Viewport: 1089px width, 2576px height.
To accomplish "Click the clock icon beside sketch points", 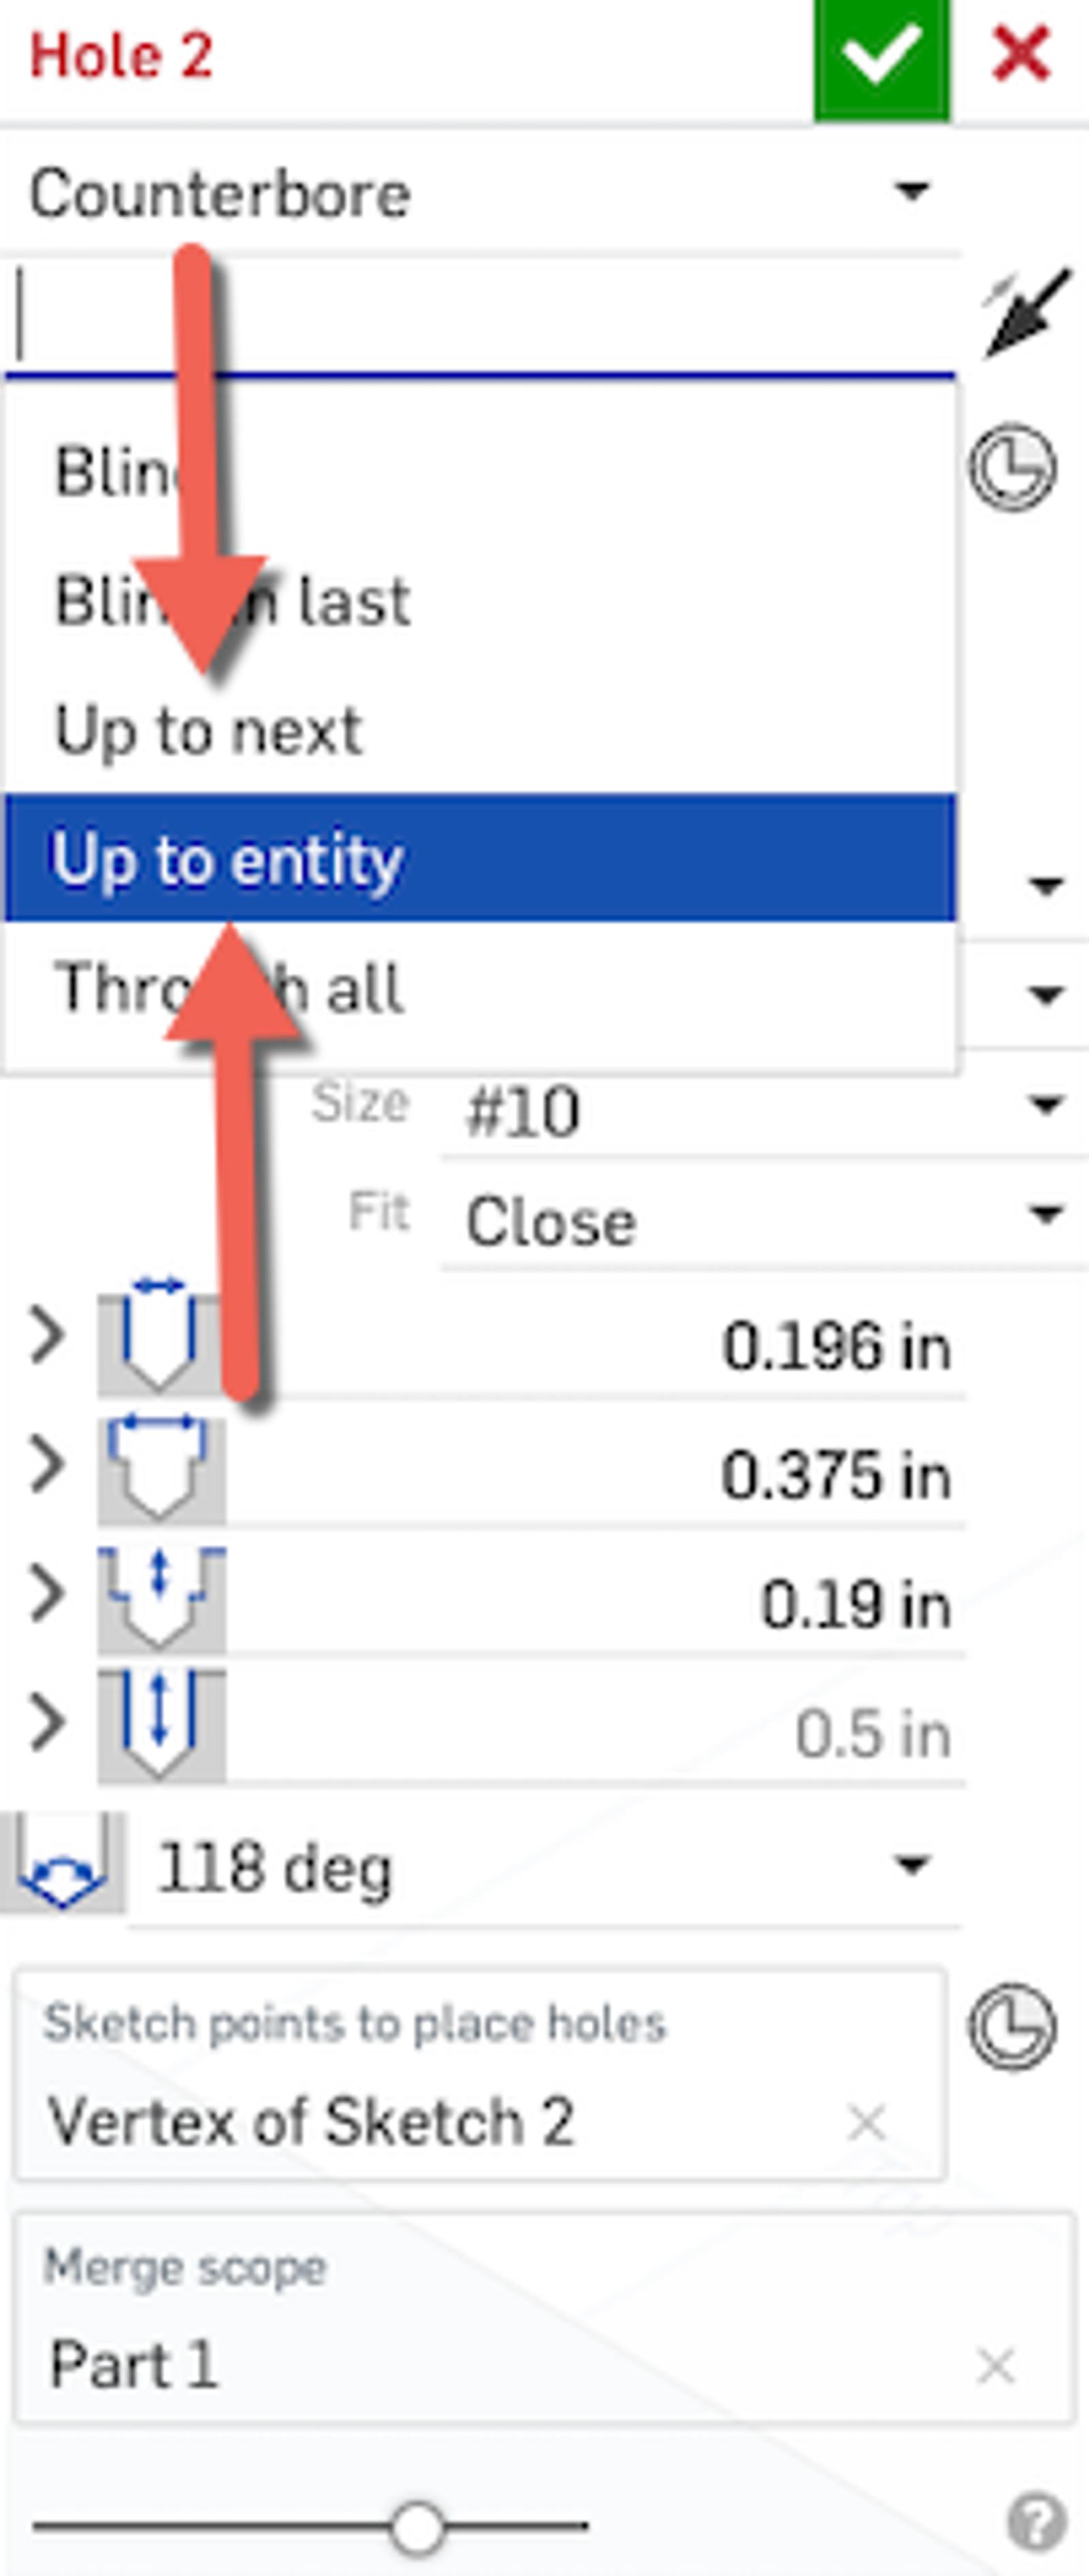I will (1012, 2026).
